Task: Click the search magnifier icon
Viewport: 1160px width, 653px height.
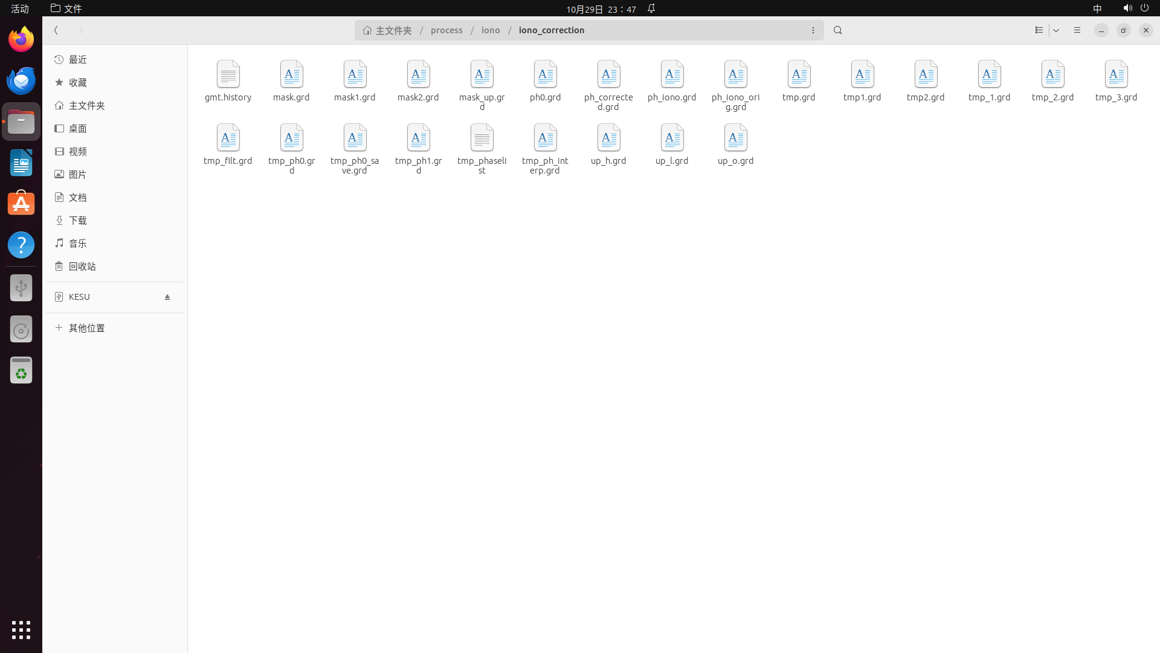Action: tap(837, 30)
